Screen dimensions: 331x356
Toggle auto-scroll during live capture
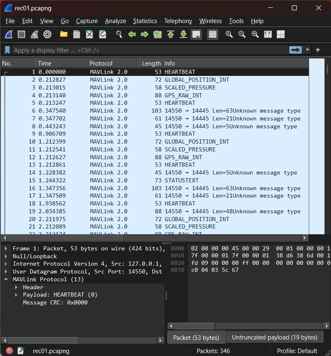pos(196,34)
